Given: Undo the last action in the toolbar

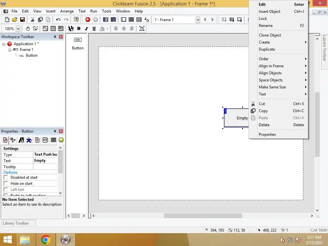Looking at the screenshot, I should (x=58, y=20).
